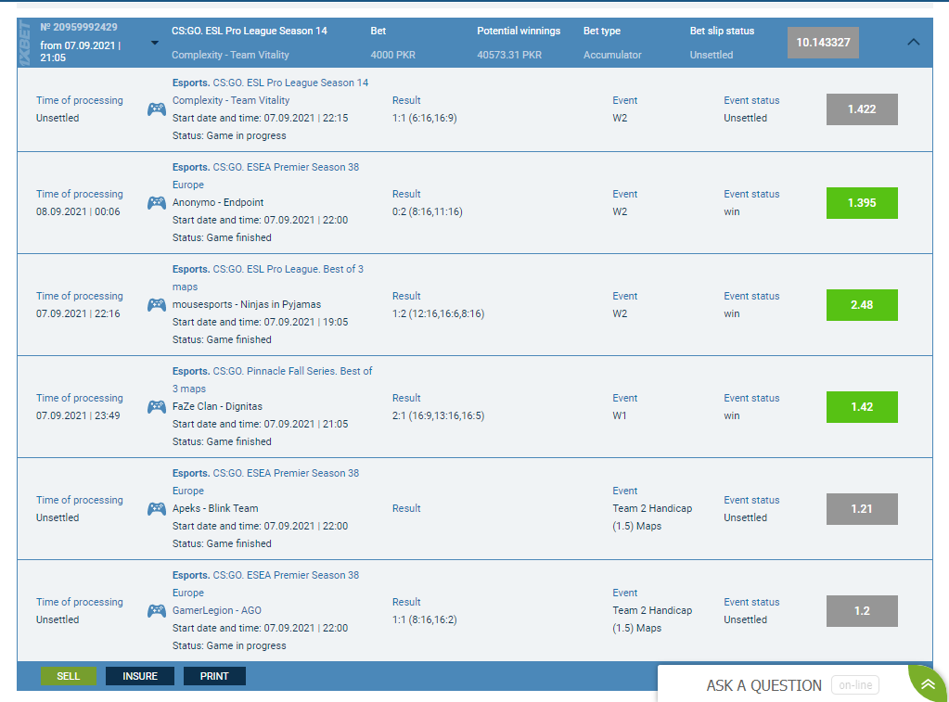Viewport: 949px width, 702px height.
Task: Click the green 1.395 odds box
Action: tap(862, 203)
